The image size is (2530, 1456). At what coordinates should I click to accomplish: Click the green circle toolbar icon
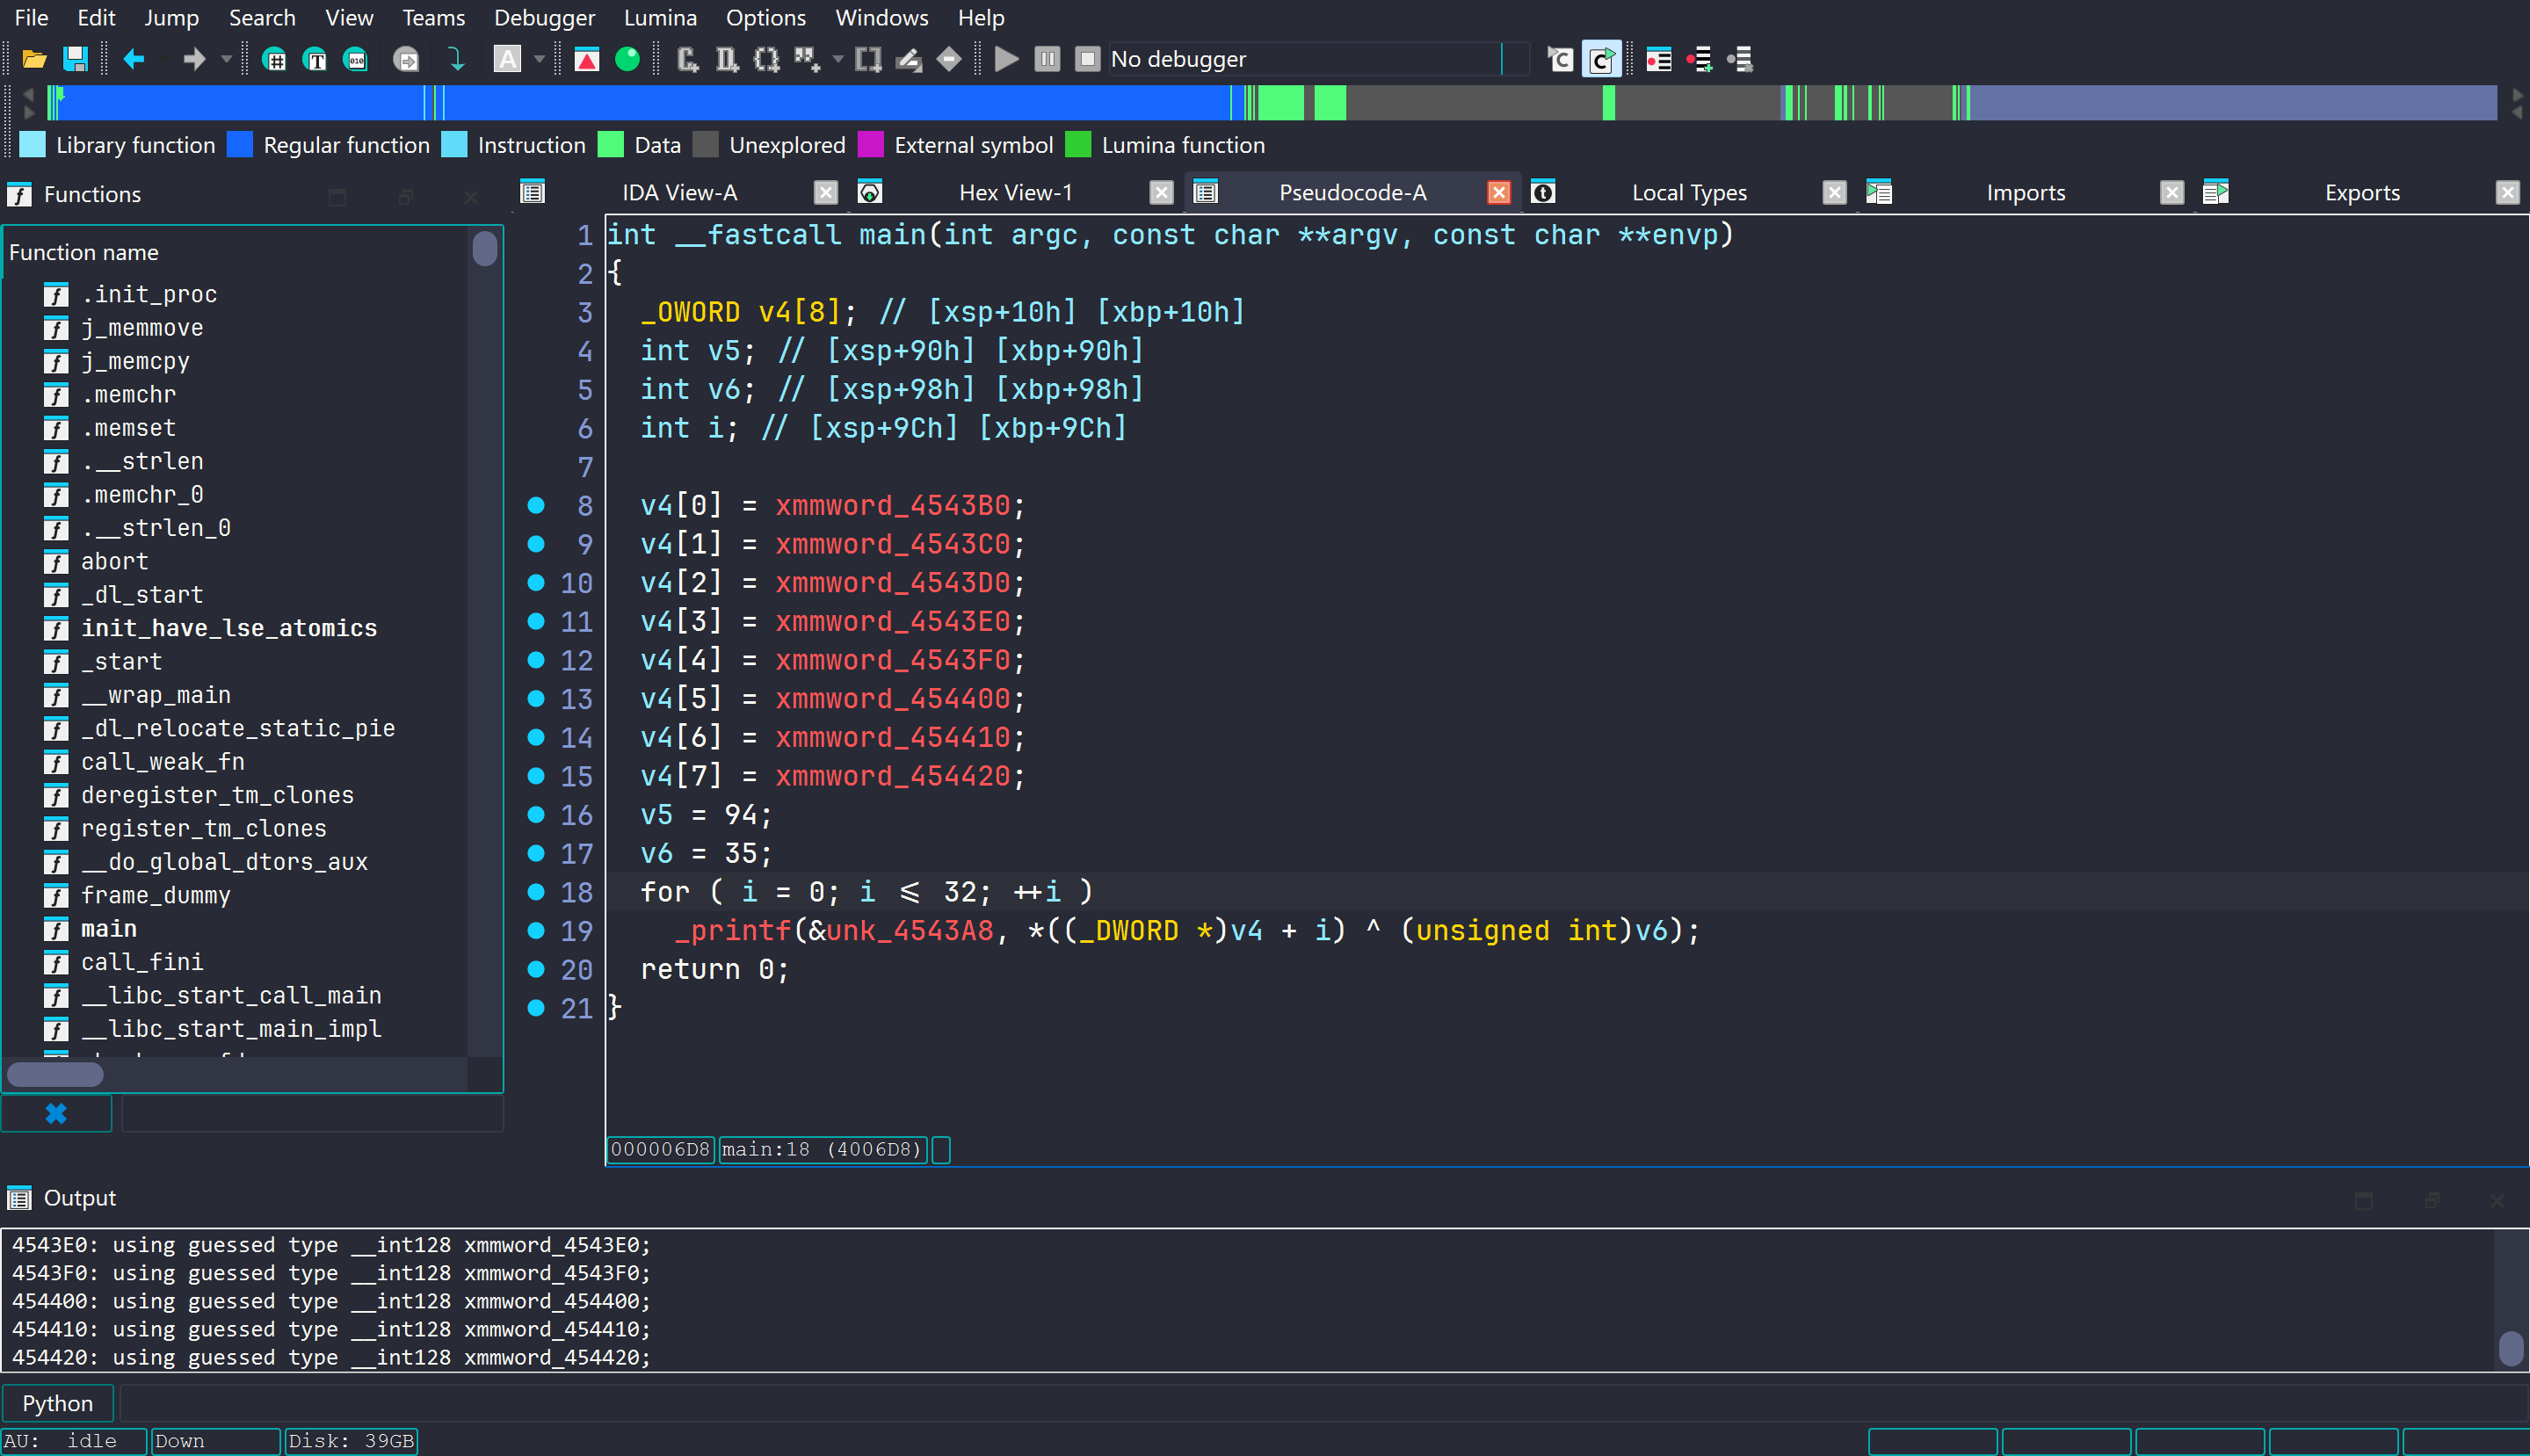pos(628,60)
